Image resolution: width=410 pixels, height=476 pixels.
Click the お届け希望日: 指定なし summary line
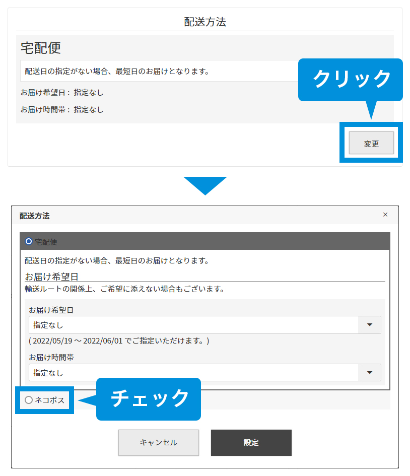[x=62, y=93]
